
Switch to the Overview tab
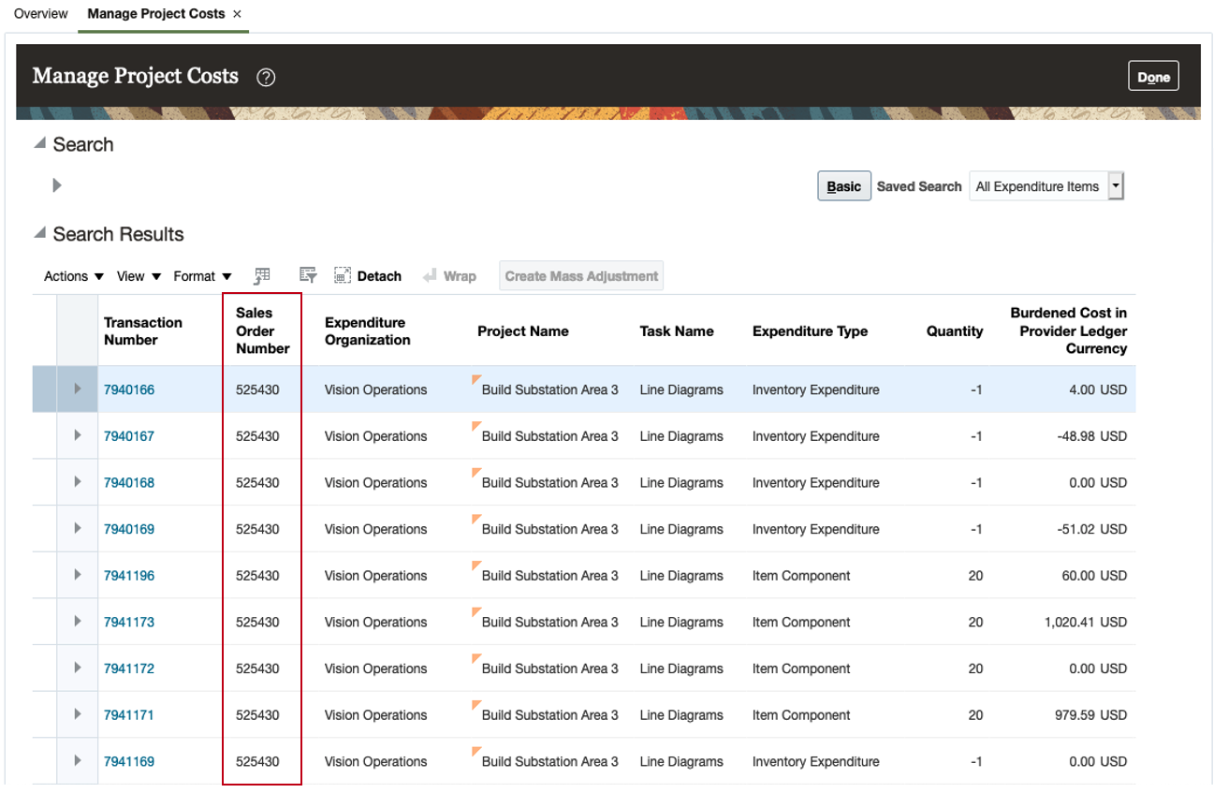[41, 14]
